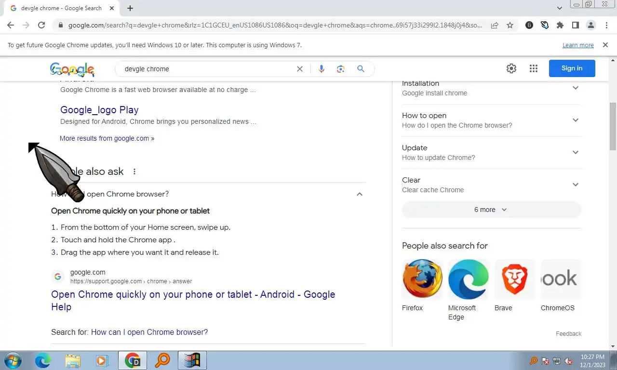Image resolution: width=617 pixels, height=370 pixels.
Task: Open 'More results from google.com'
Action: click(107, 138)
